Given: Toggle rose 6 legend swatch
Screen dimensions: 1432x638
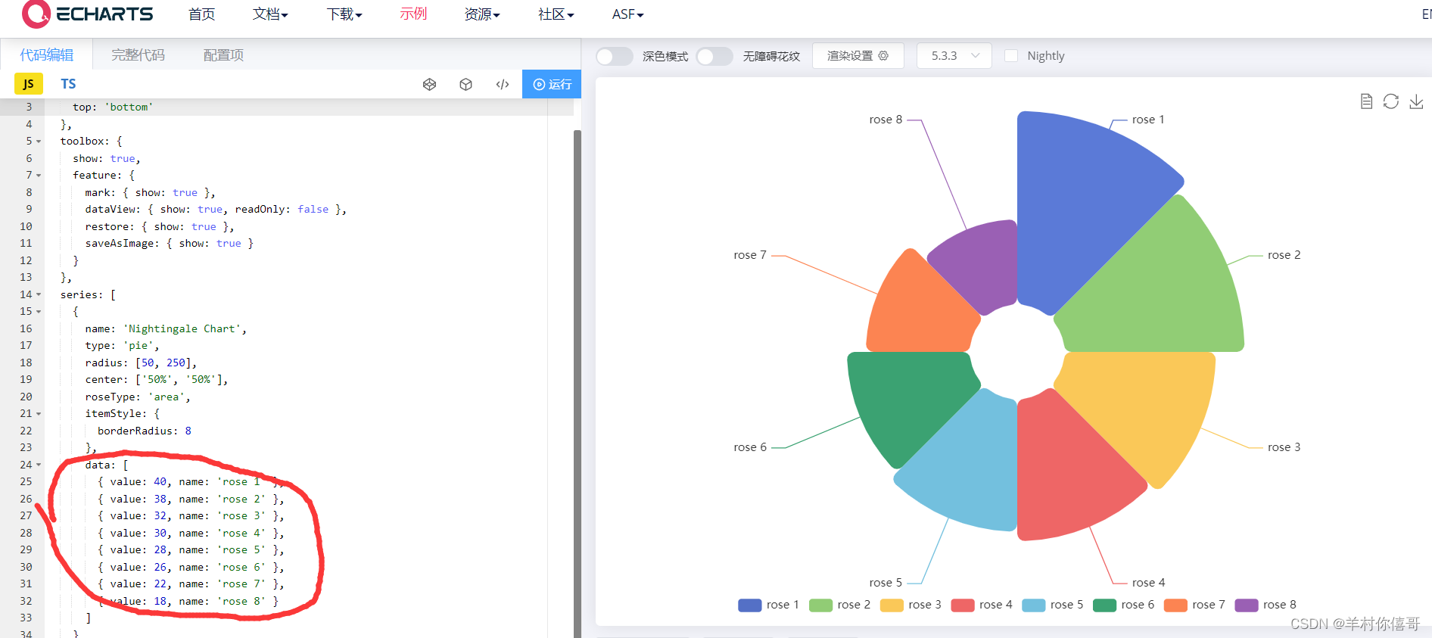Looking at the screenshot, I should [x=1104, y=605].
